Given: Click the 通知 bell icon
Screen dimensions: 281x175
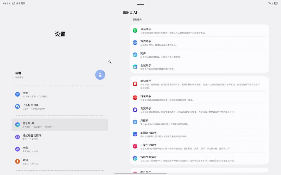Looking at the screenshot, I should (17, 161).
